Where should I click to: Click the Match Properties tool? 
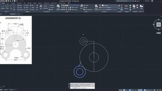click(96, 7)
